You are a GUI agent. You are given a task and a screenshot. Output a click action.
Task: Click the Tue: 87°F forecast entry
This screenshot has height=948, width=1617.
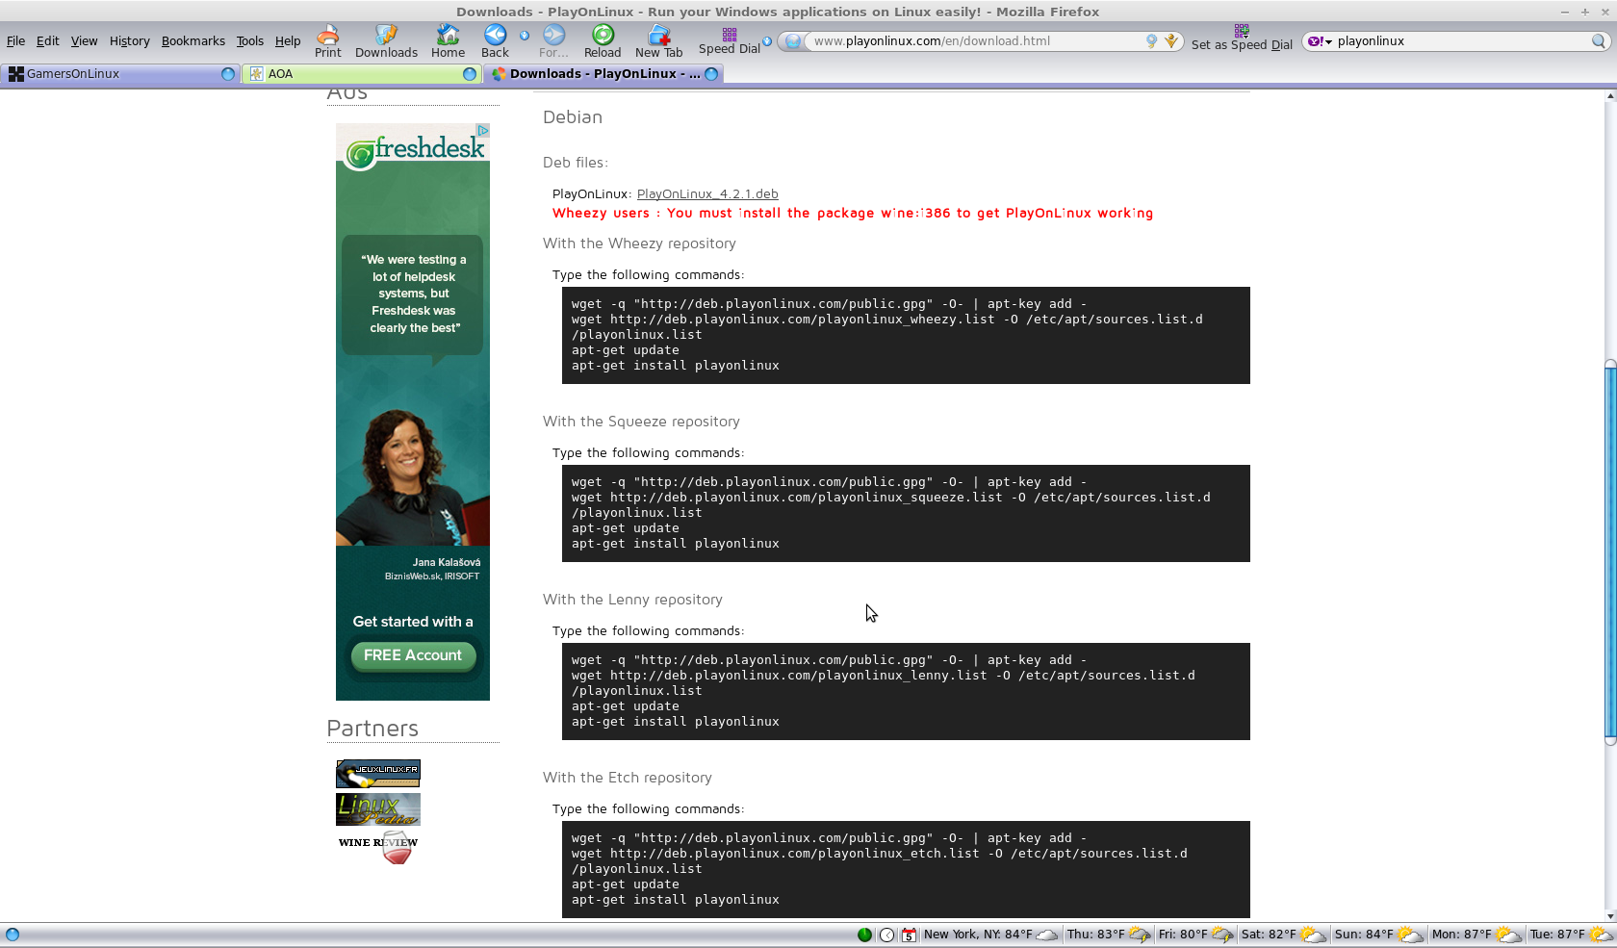coord(1572,935)
